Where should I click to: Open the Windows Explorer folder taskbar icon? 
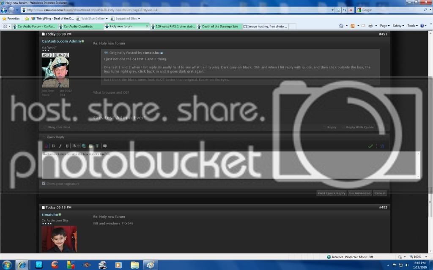coord(135,265)
